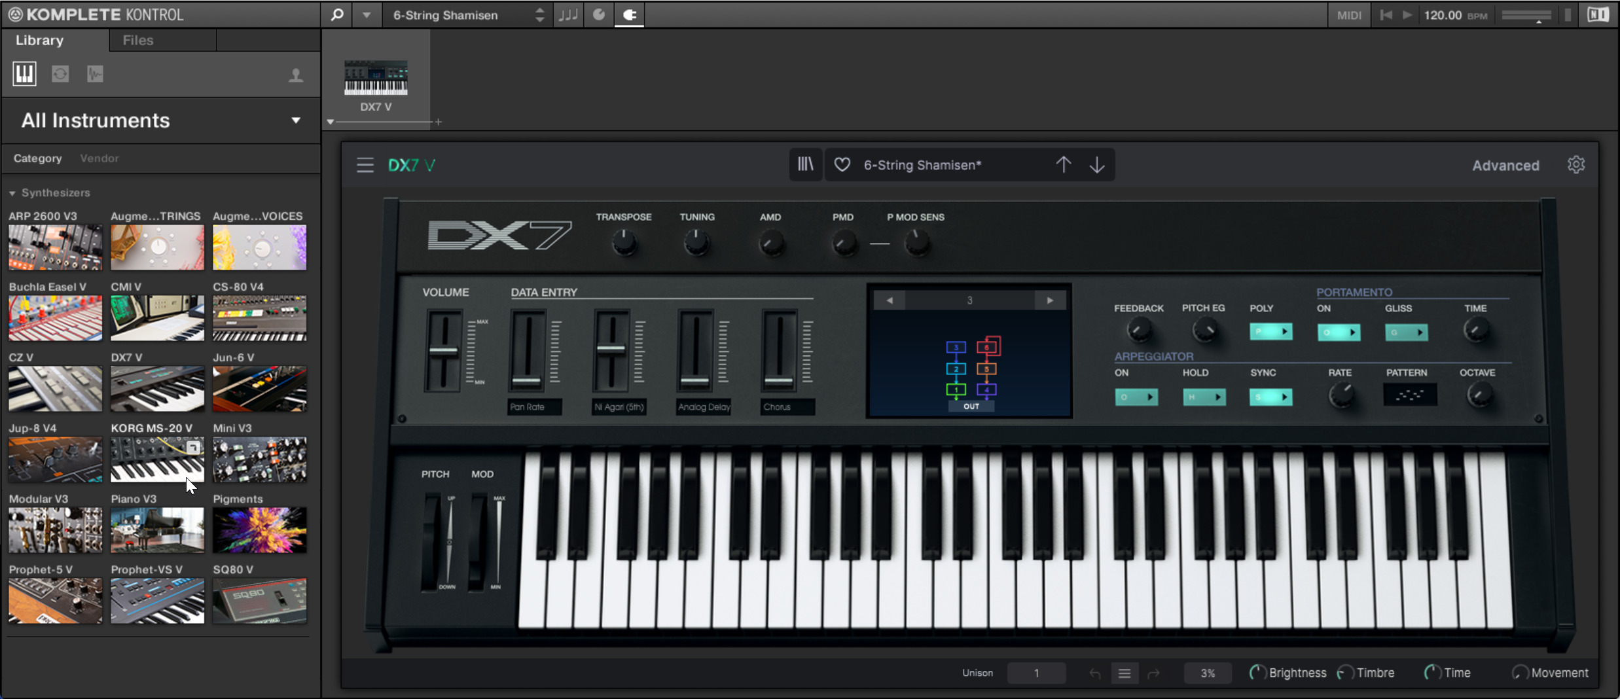Click the 6-String Shamisen* preset name
Viewport: 1620px width, 699px height.
922,165
